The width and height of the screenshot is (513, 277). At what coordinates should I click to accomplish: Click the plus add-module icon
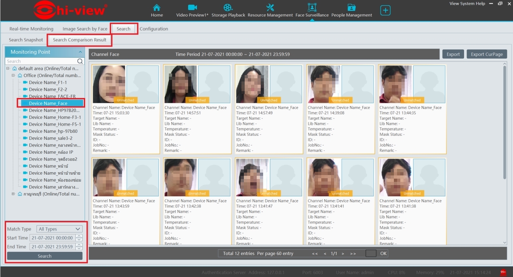[385, 11]
